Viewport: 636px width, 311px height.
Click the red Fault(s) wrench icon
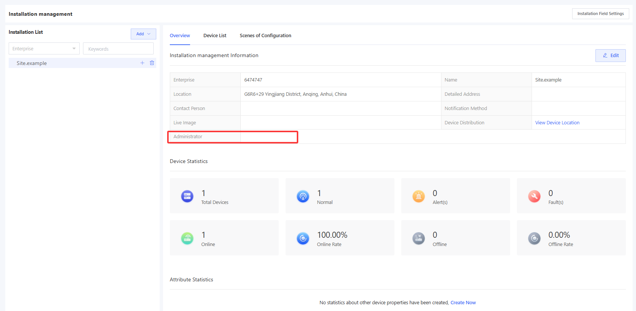point(534,196)
